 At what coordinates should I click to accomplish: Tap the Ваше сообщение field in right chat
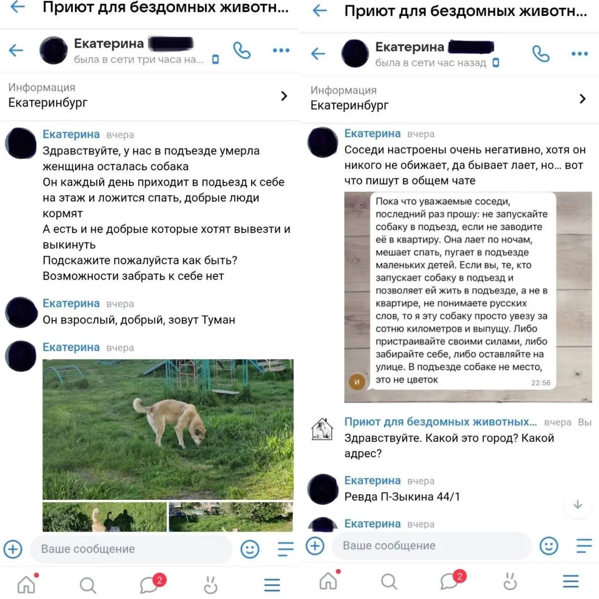coord(432,546)
